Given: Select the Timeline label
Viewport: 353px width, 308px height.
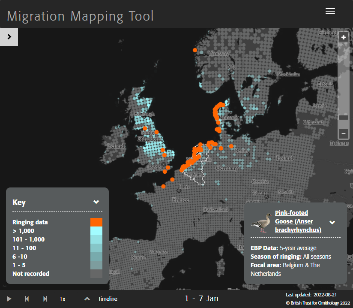Looking at the screenshot, I should pyautogui.click(x=107, y=299).
